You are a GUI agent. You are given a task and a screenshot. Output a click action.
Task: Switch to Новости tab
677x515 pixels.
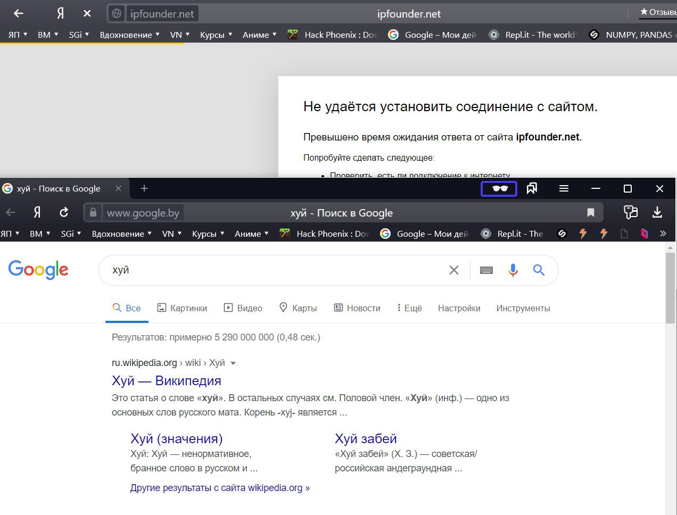click(x=357, y=308)
